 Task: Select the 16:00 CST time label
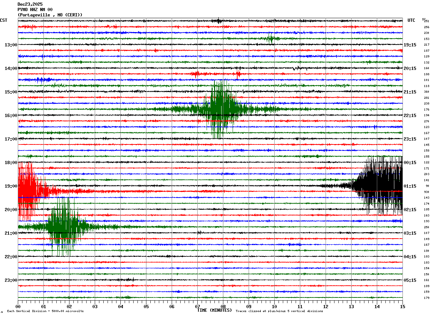click(11, 116)
